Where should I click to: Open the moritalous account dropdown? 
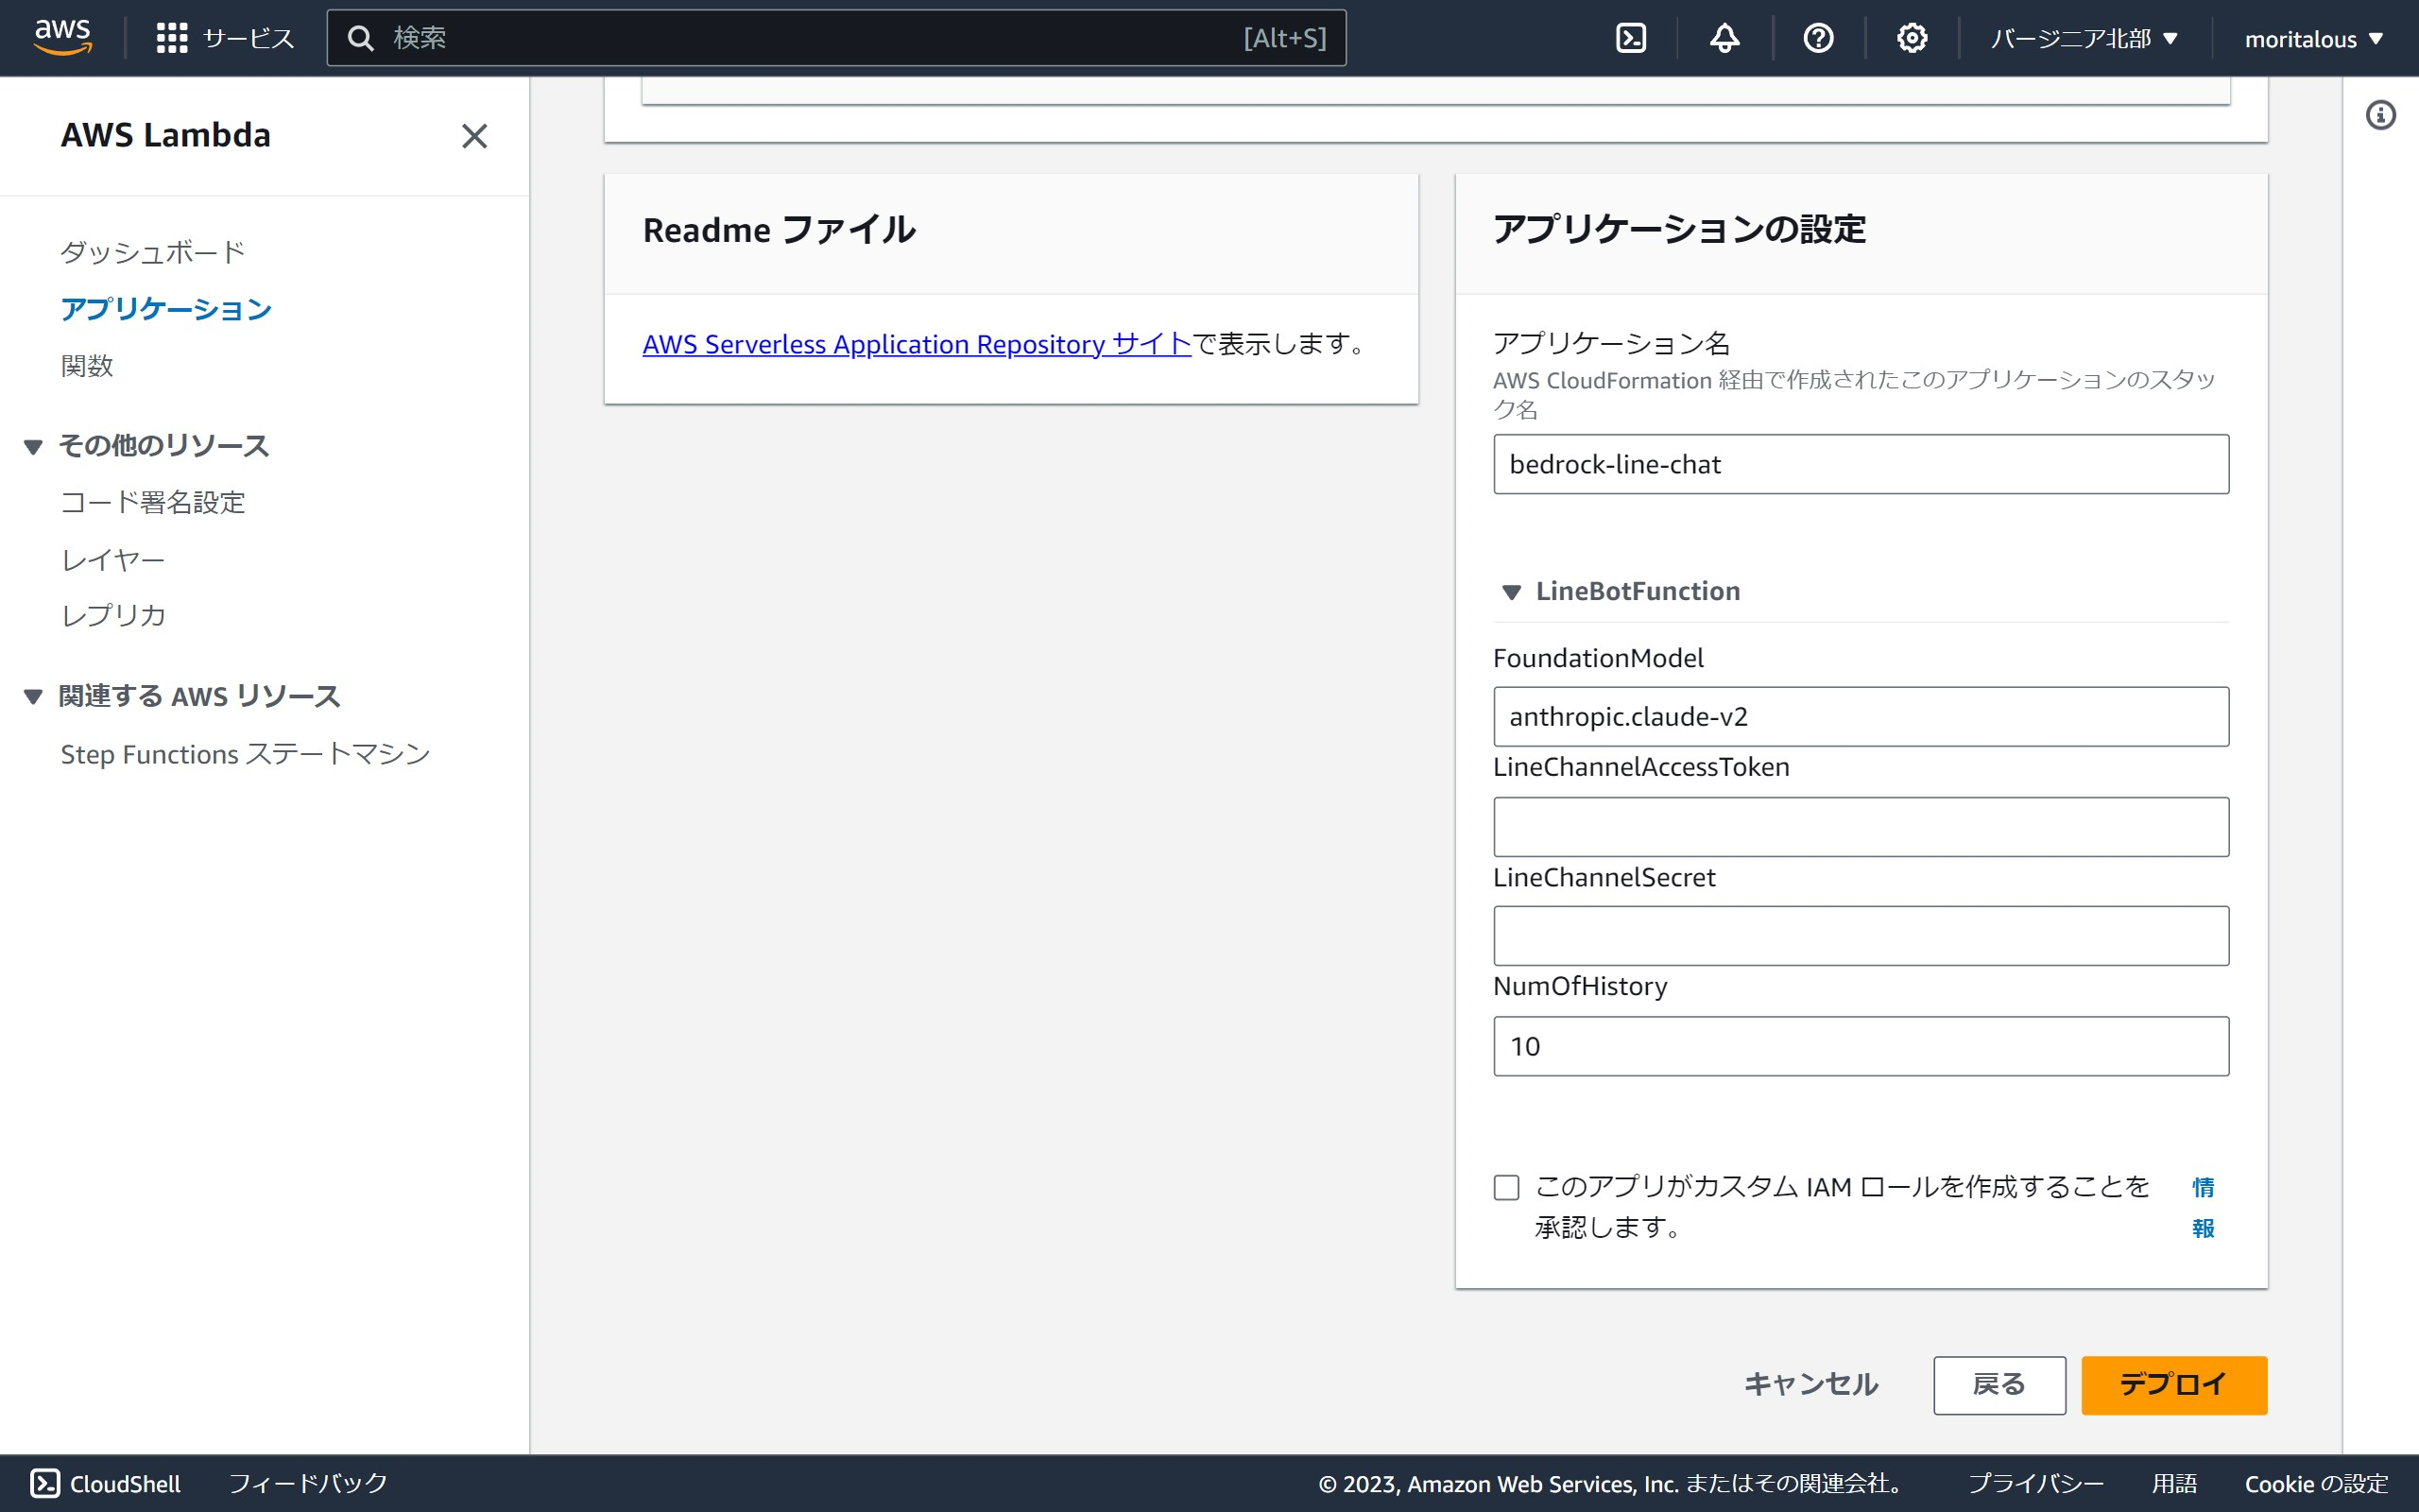(2313, 39)
